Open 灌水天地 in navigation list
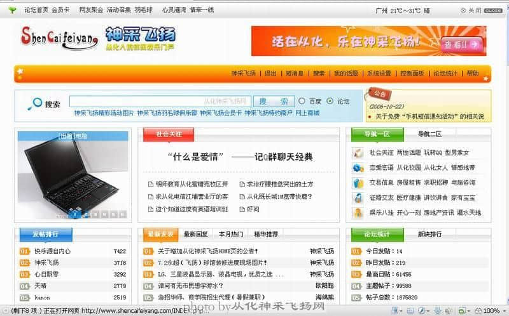 pyautogui.click(x=469, y=213)
